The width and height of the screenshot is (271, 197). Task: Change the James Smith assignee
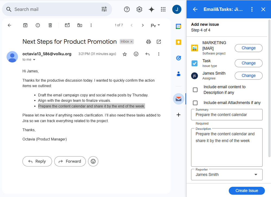(248, 76)
